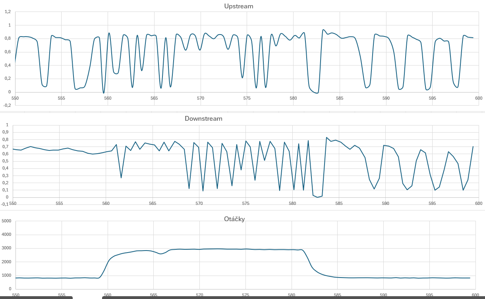485x299 pixels.
Task: Click the 0,9 y-axis label in Downstream chart
Action: coord(6,132)
